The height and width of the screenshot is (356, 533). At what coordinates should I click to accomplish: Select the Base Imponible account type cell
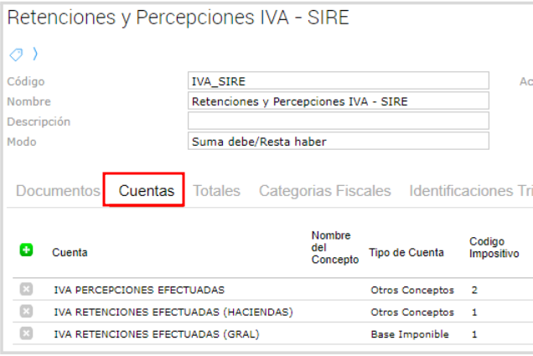tap(411, 333)
